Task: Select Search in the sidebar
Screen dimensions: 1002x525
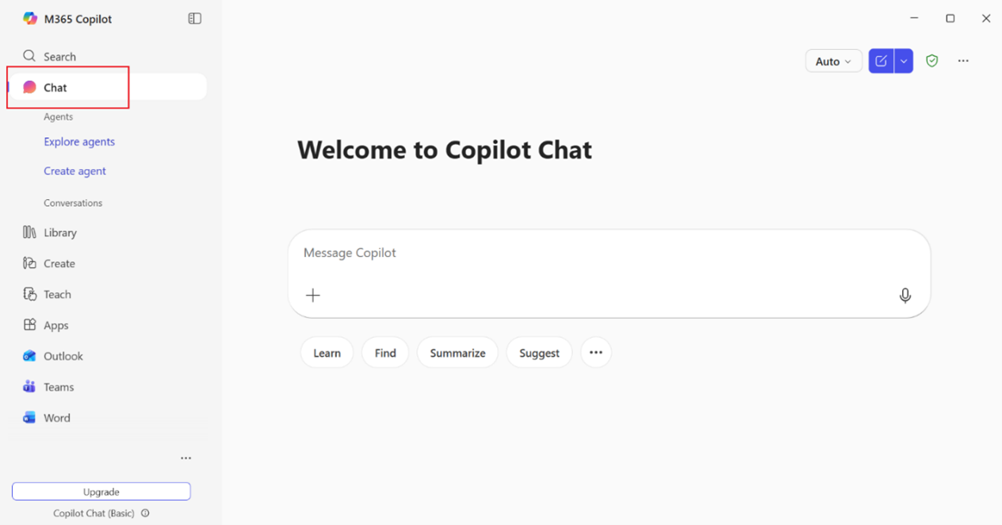Action: 59,56
